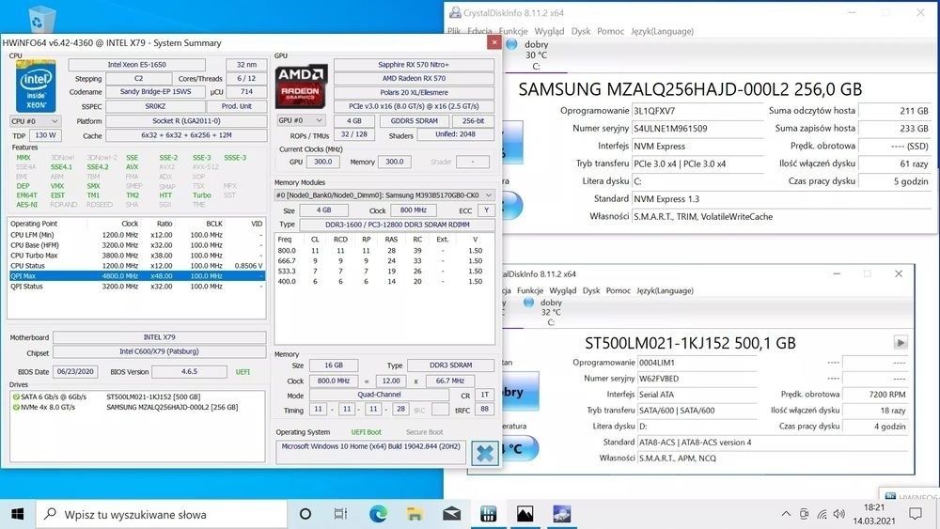Click the Intel Xeon inside CPU logo
940x529 pixels.
coord(36,86)
